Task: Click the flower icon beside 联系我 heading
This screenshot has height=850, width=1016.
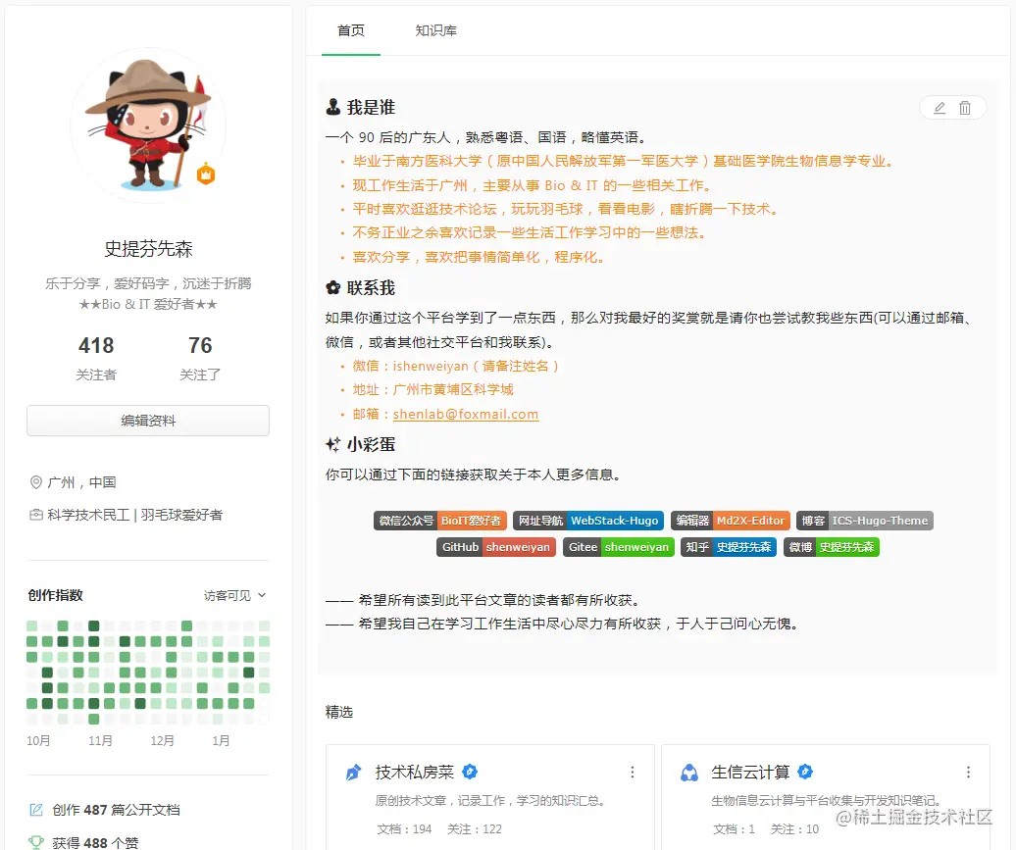Action: (333, 287)
